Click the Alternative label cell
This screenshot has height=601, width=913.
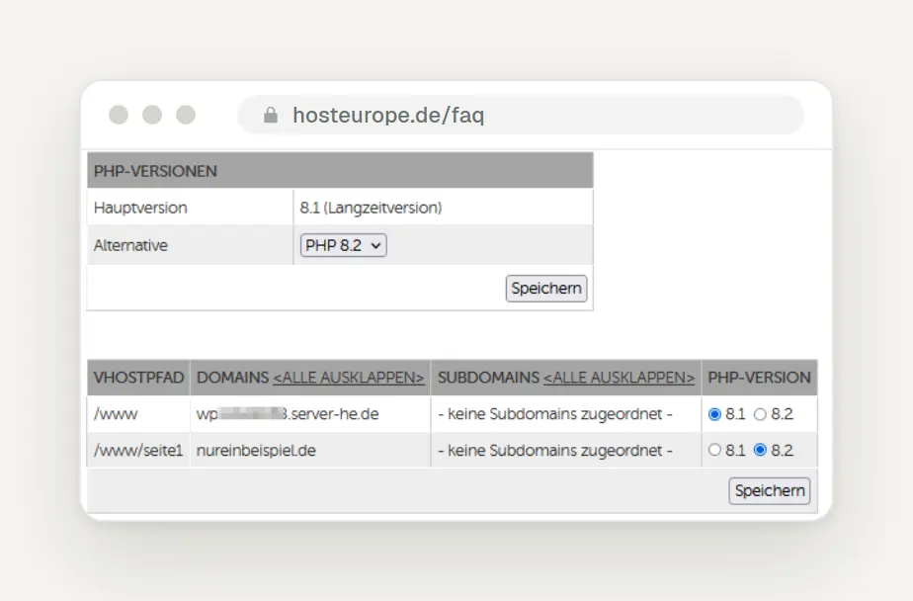pos(191,245)
